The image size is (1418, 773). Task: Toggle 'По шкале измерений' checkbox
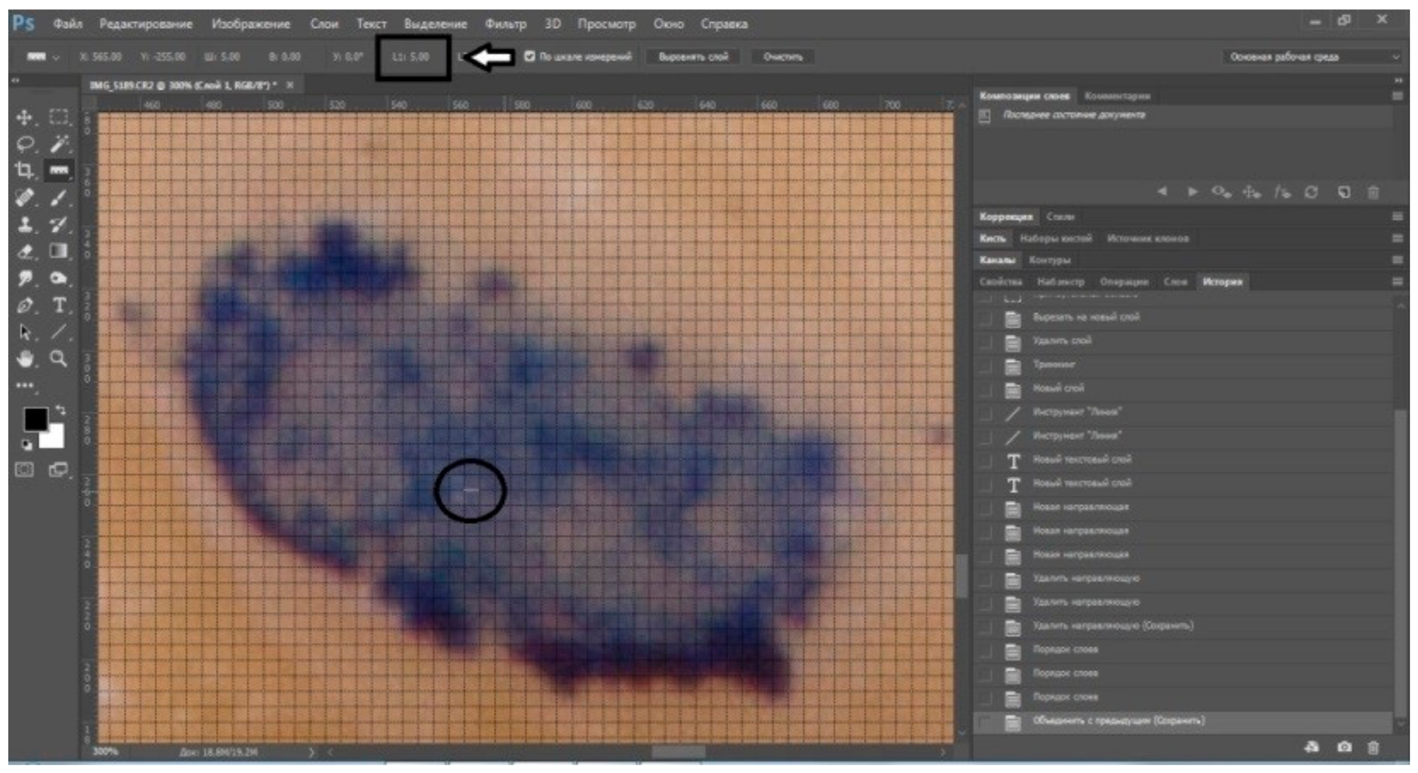tap(530, 56)
